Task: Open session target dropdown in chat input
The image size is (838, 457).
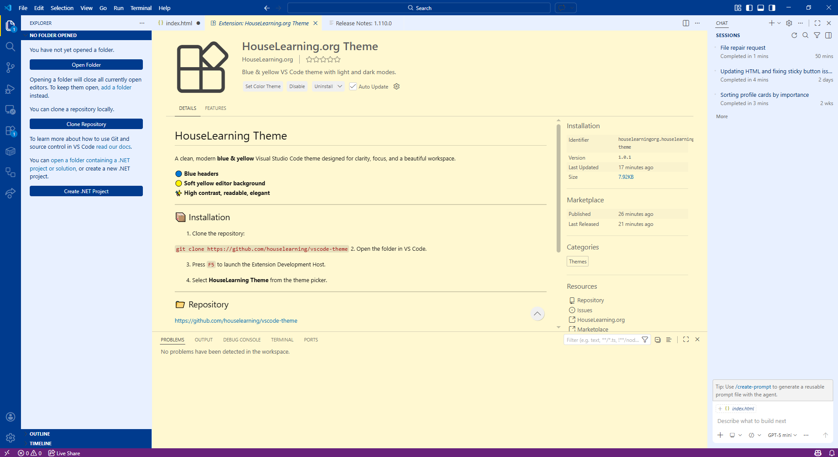Action: coord(736,435)
